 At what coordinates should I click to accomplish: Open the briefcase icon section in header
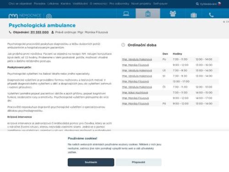click(194, 15)
